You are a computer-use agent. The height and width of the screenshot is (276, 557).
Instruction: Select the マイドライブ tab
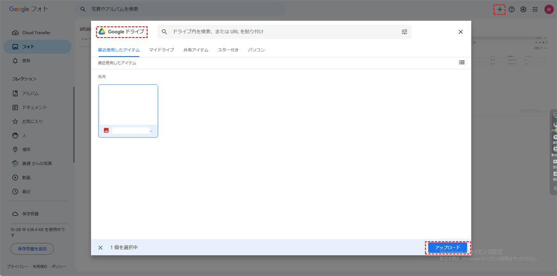(x=162, y=50)
